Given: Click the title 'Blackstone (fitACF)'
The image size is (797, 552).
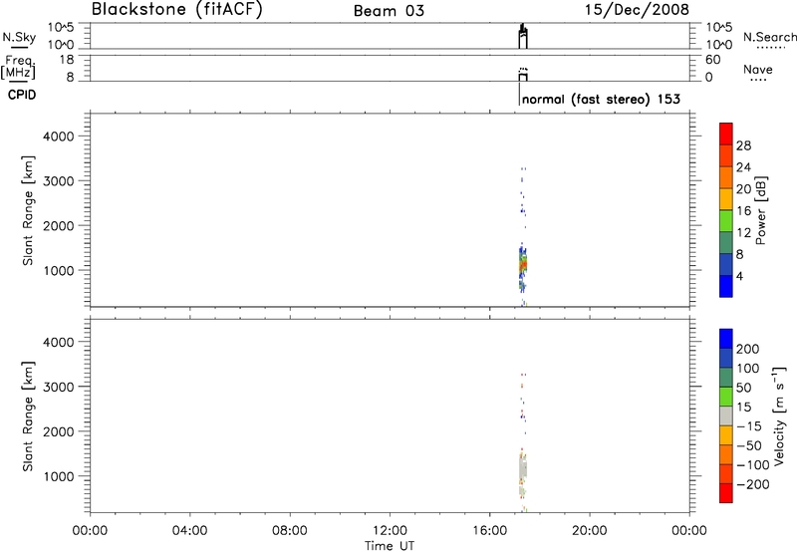Looking at the screenshot, I should [x=176, y=9].
